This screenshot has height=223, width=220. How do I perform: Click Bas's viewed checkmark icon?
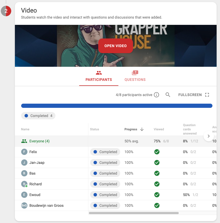coord(157,173)
